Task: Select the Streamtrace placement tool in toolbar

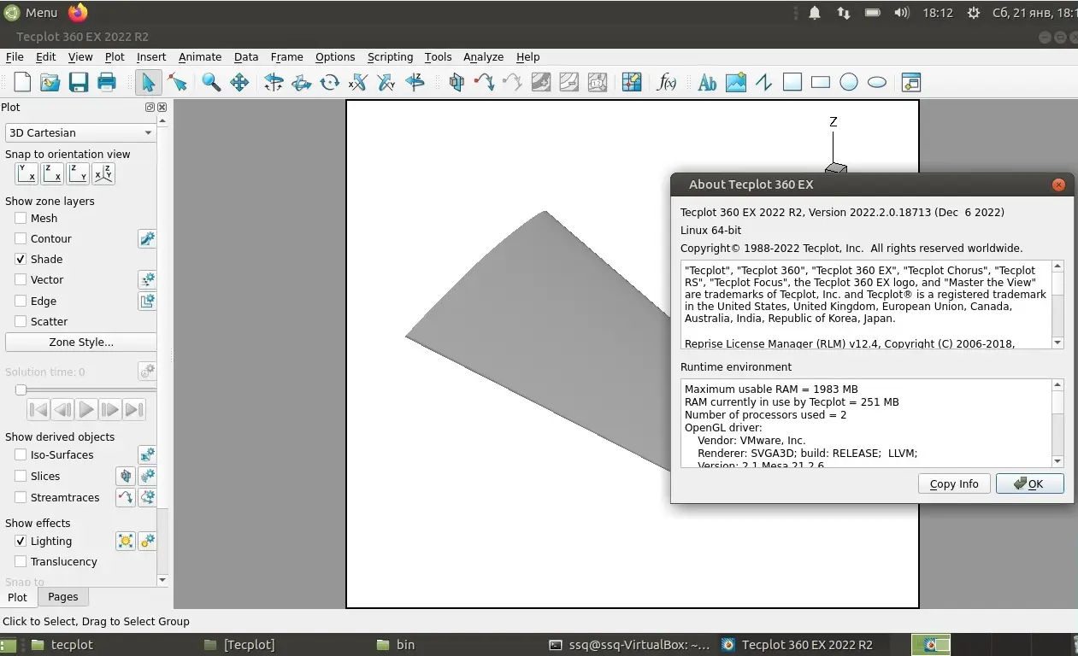Action: point(485,83)
